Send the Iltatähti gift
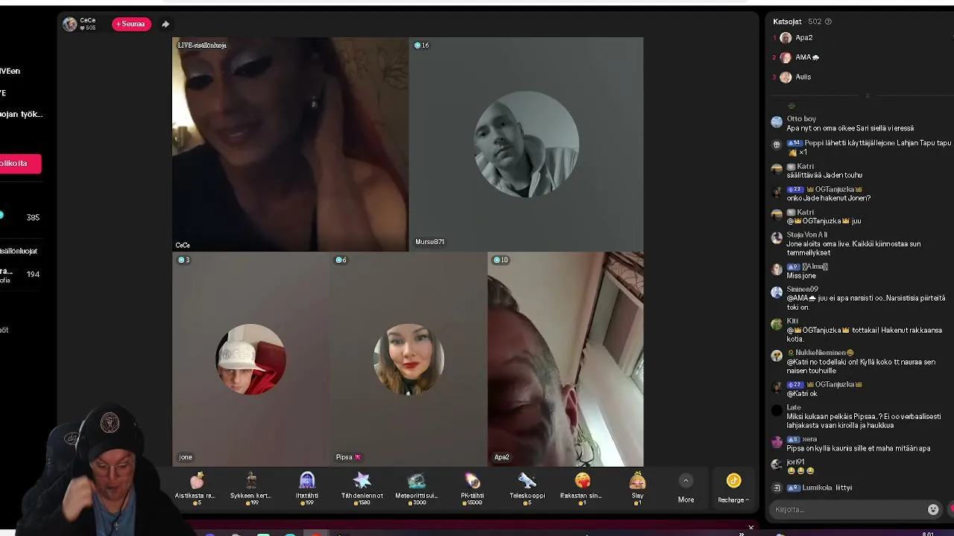The width and height of the screenshot is (954, 536). (x=307, y=488)
